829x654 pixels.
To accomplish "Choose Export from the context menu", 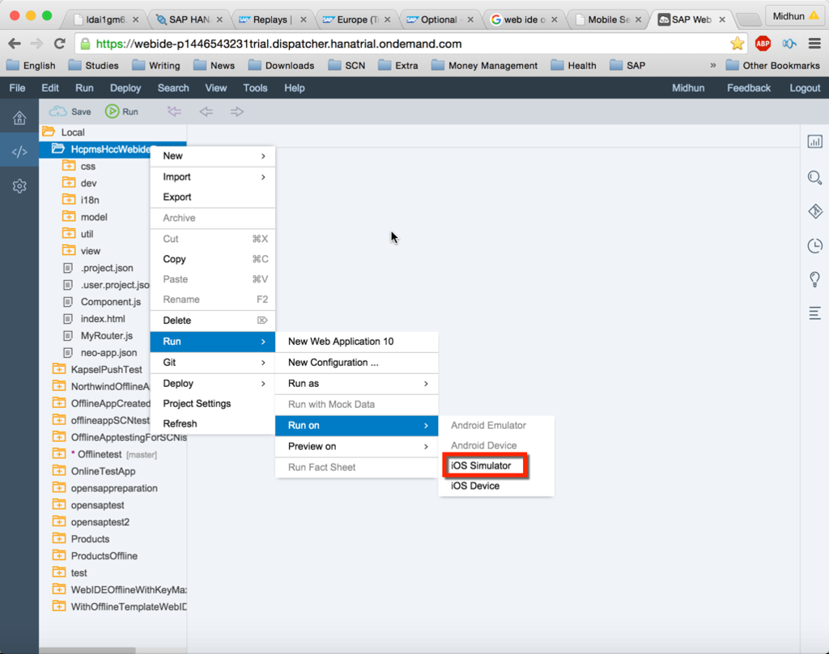I will [213, 197].
